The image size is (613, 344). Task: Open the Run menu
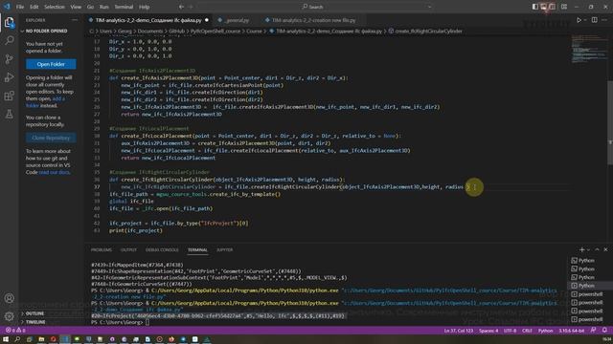(104, 7)
